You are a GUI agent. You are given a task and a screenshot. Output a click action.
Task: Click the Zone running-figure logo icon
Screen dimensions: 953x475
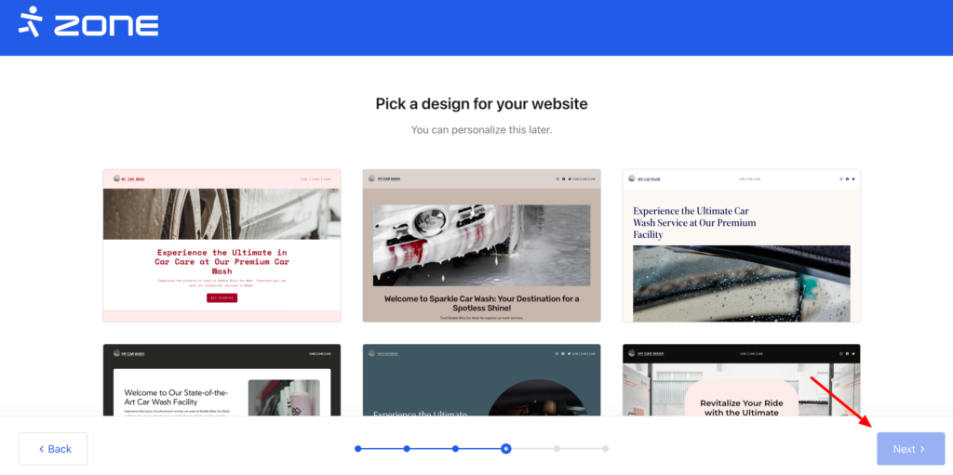coord(32,21)
